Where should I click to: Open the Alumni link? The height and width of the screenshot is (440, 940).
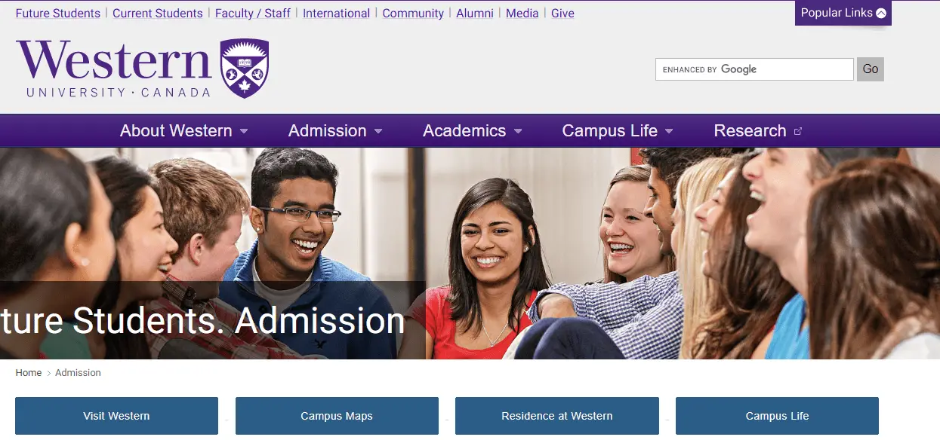[x=475, y=14]
